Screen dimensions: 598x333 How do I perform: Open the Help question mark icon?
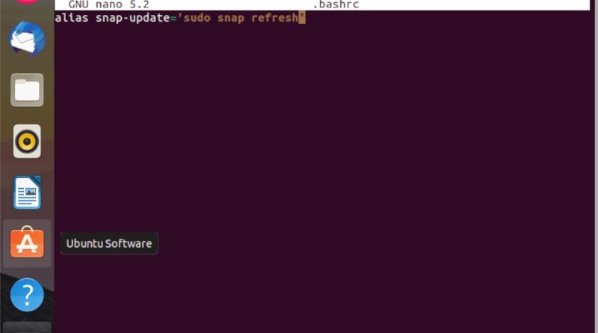[27, 294]
